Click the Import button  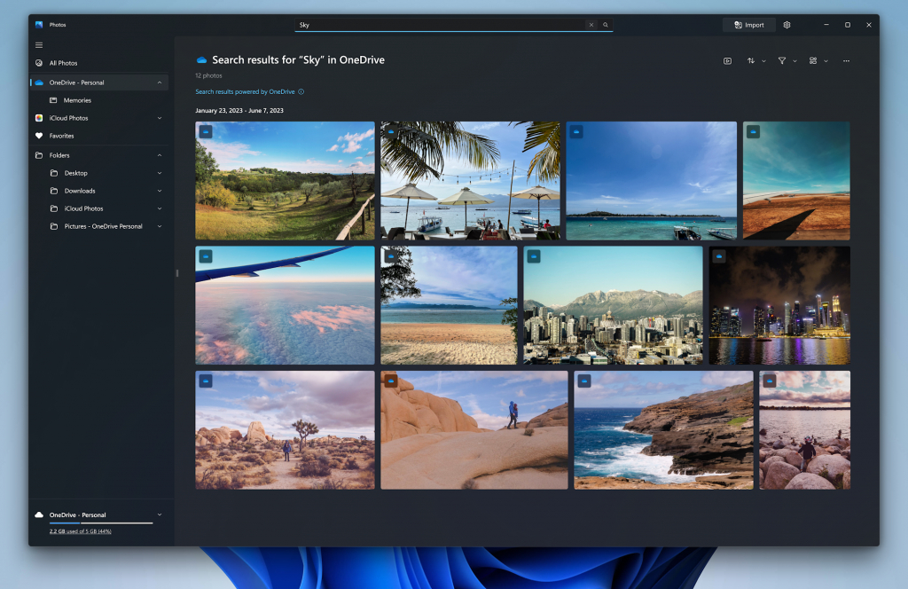(x=748, y=24)
